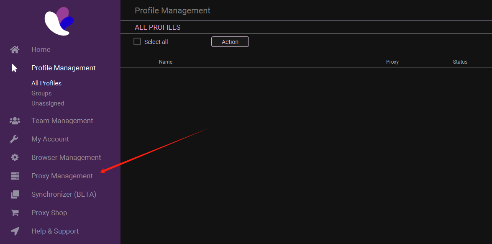Click the My Account wrench icon
Viewport: 492px width, 244px height.
pos(15,139)
